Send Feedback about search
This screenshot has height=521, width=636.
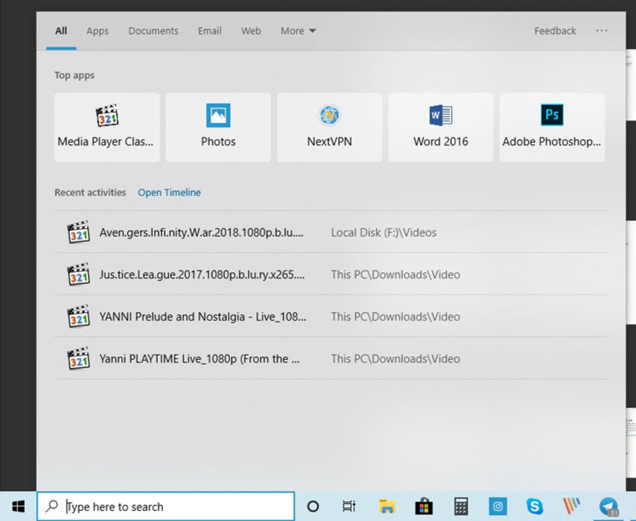[x=555, y=31]
